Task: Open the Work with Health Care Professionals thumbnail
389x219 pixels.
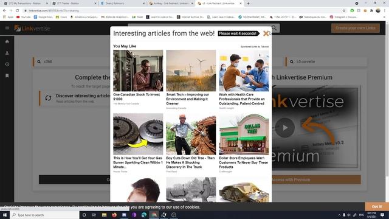Action: point(244,71)
